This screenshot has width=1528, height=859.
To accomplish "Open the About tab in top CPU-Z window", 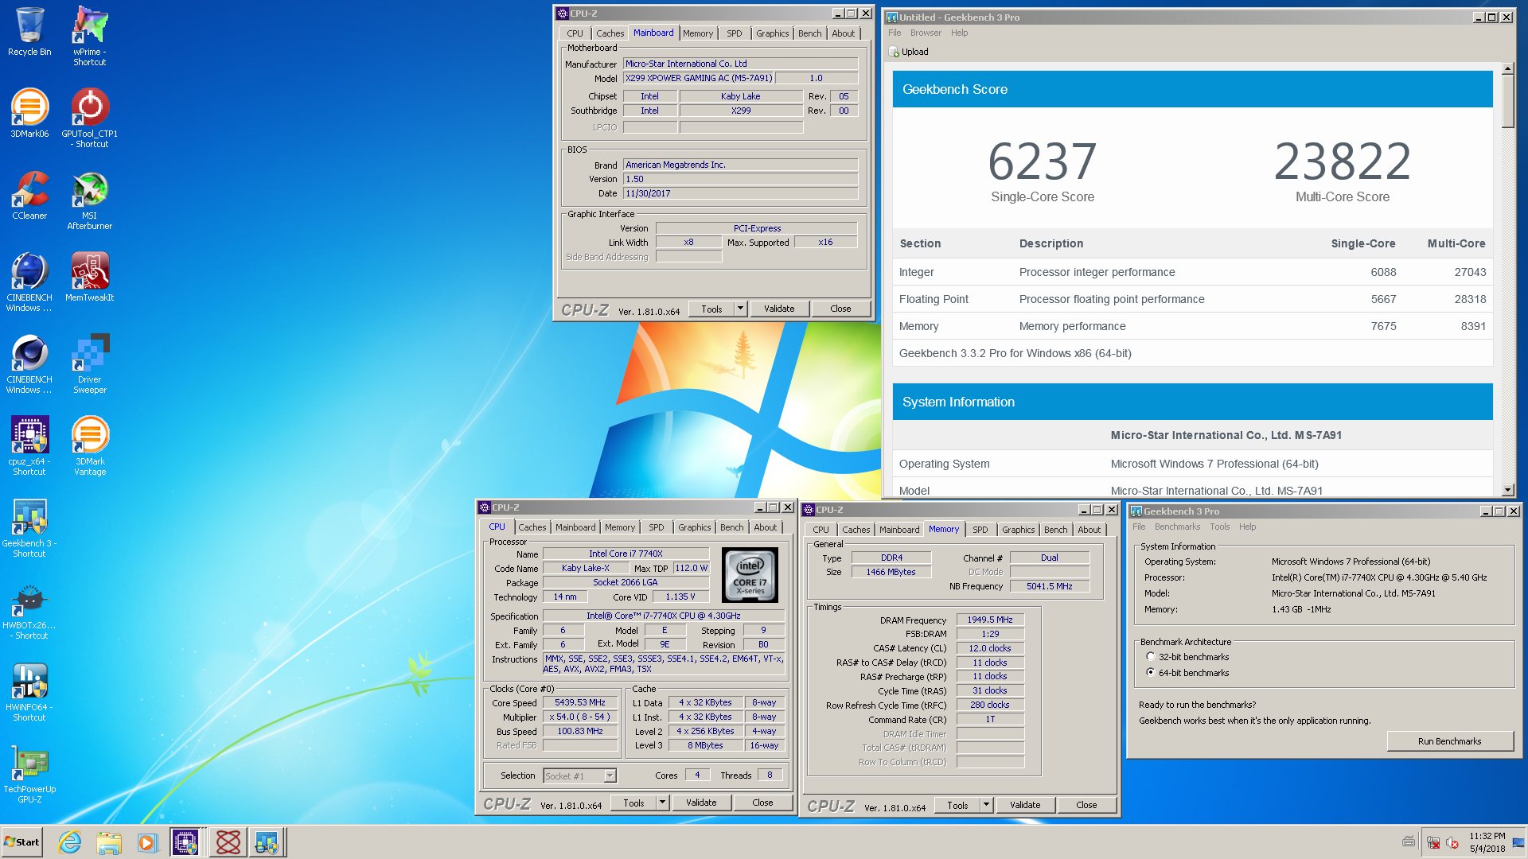I will [x=844, y=33].
